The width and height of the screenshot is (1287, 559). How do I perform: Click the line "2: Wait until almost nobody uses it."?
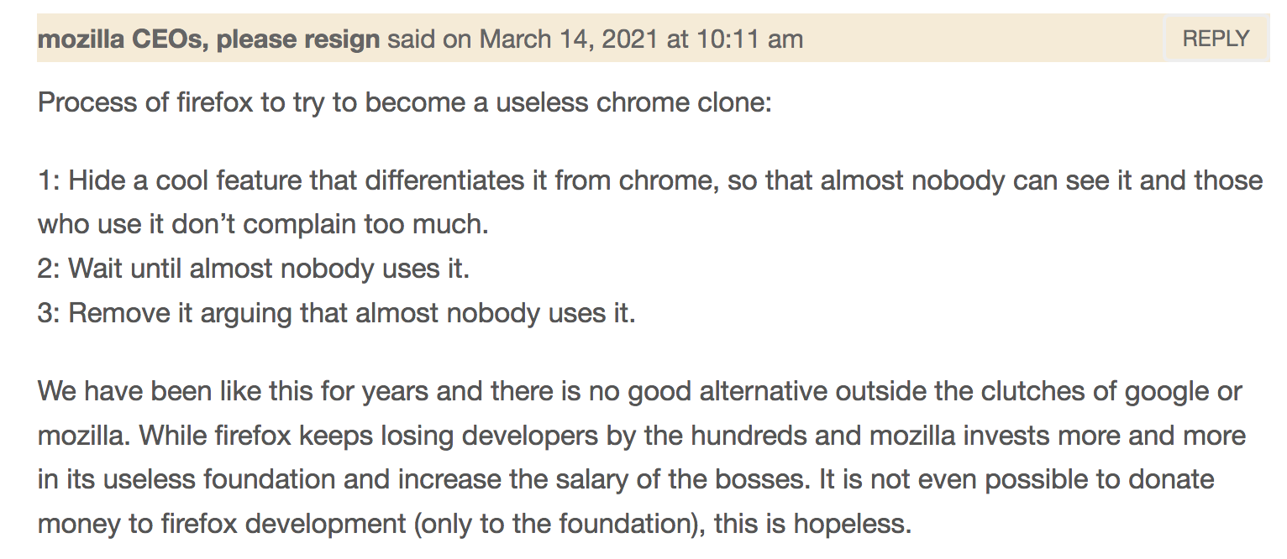click(254, 269)
